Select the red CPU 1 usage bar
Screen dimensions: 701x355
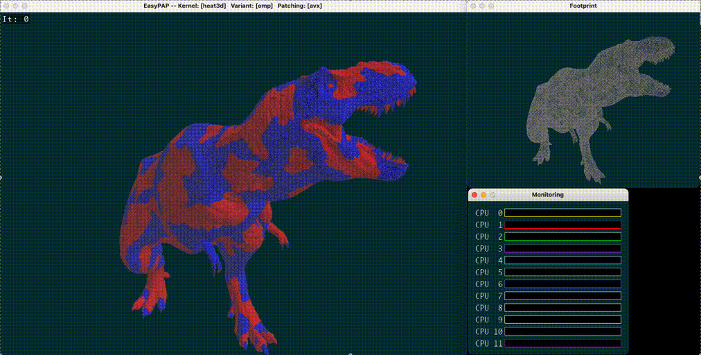click(562, 225)
